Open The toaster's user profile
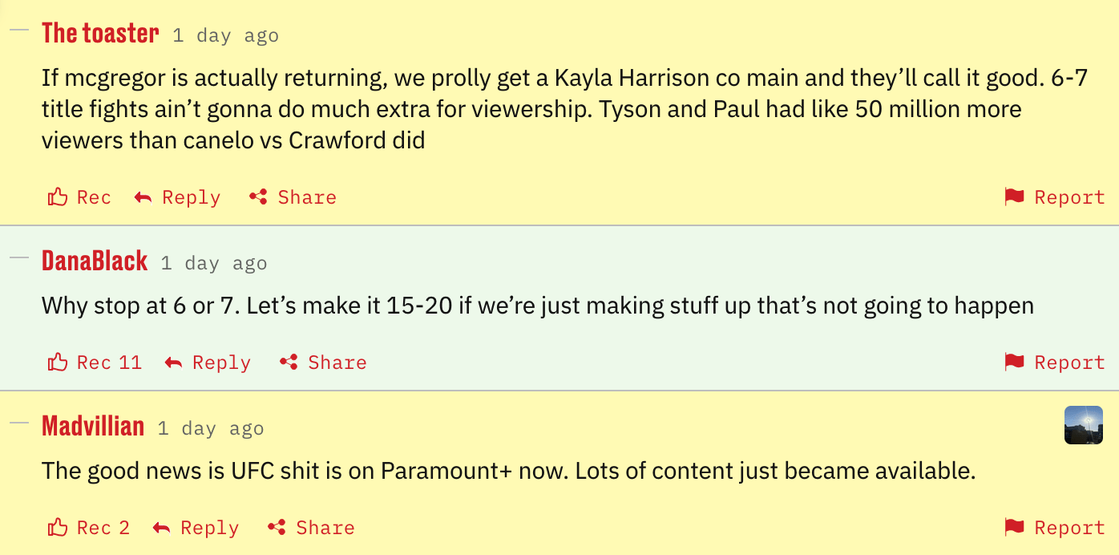Image resolution: width=1119 pixels, height=555 pixels. (x=100, y=34)
